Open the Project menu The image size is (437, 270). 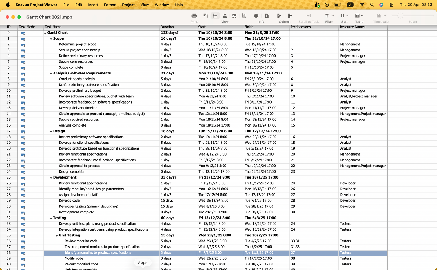coord(129,5)
